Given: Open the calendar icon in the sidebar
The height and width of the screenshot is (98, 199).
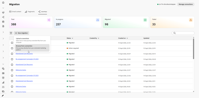Looking at the screenshot, I should (3, 22).
